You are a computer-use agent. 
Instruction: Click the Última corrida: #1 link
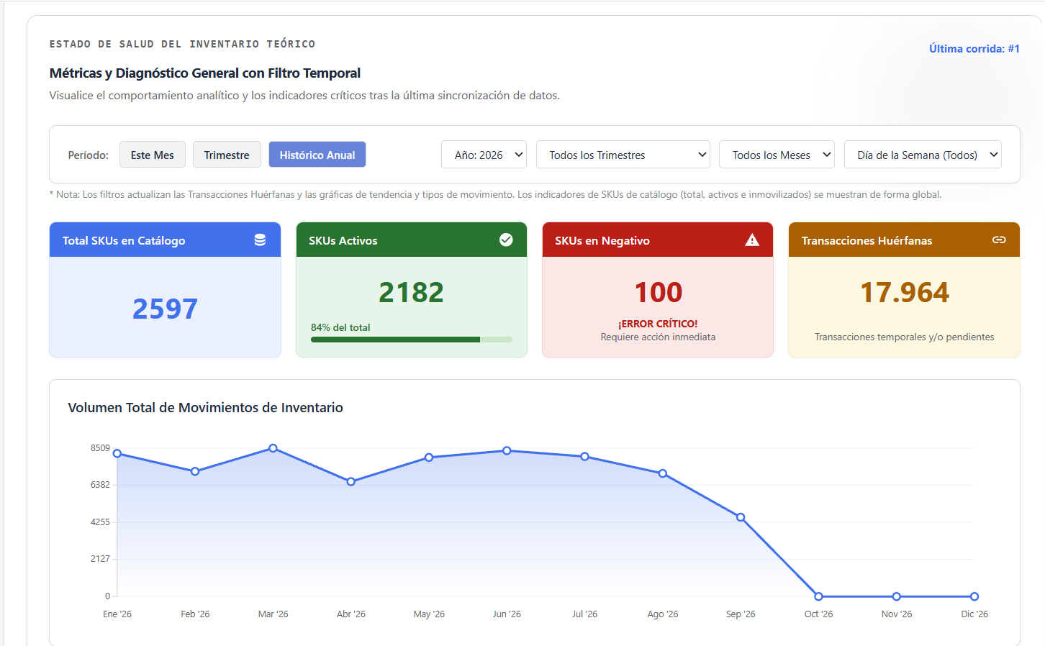tap(974, 49)
